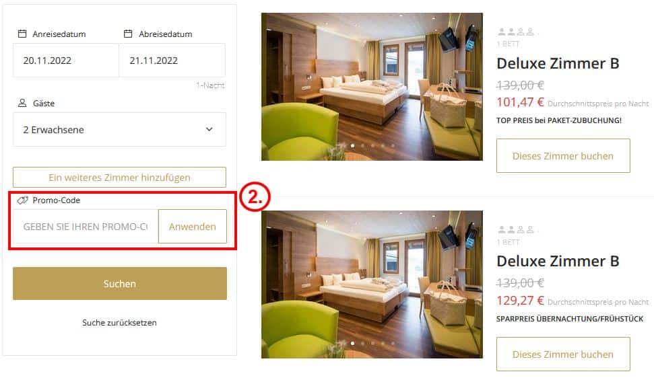This screenshot has width=654, height=380.
Task: Select first carousel dot on bottom room photo
Action: coord(353,343)
